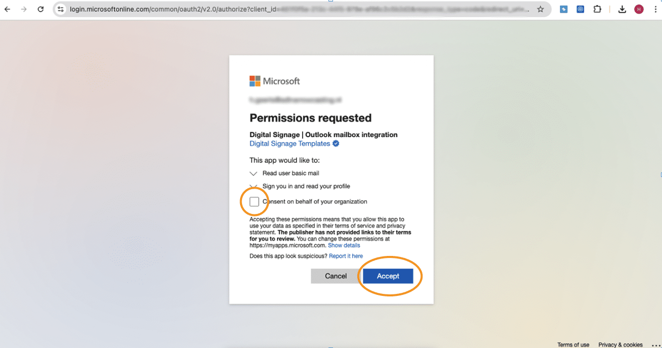Viewport: 662px width, 348px height.
Task: Go back using the browser back arrow
Action: (8, 9)
